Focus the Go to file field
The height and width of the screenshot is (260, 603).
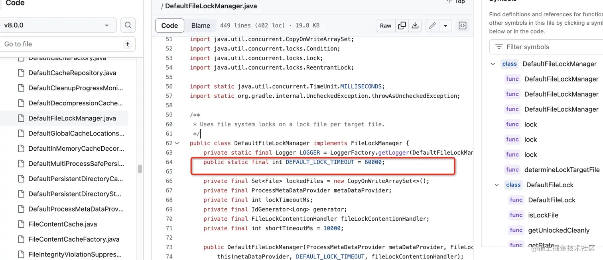click(67, 44)
